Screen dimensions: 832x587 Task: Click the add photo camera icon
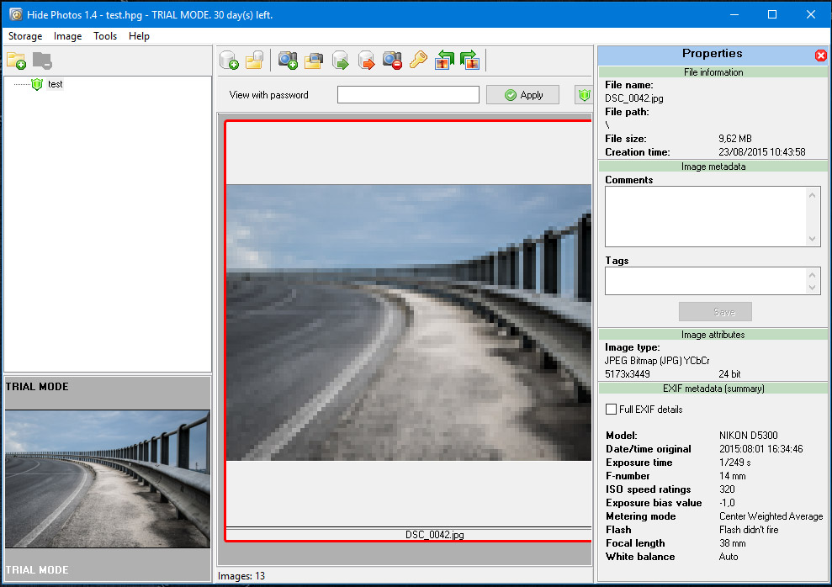pos(289,61)
